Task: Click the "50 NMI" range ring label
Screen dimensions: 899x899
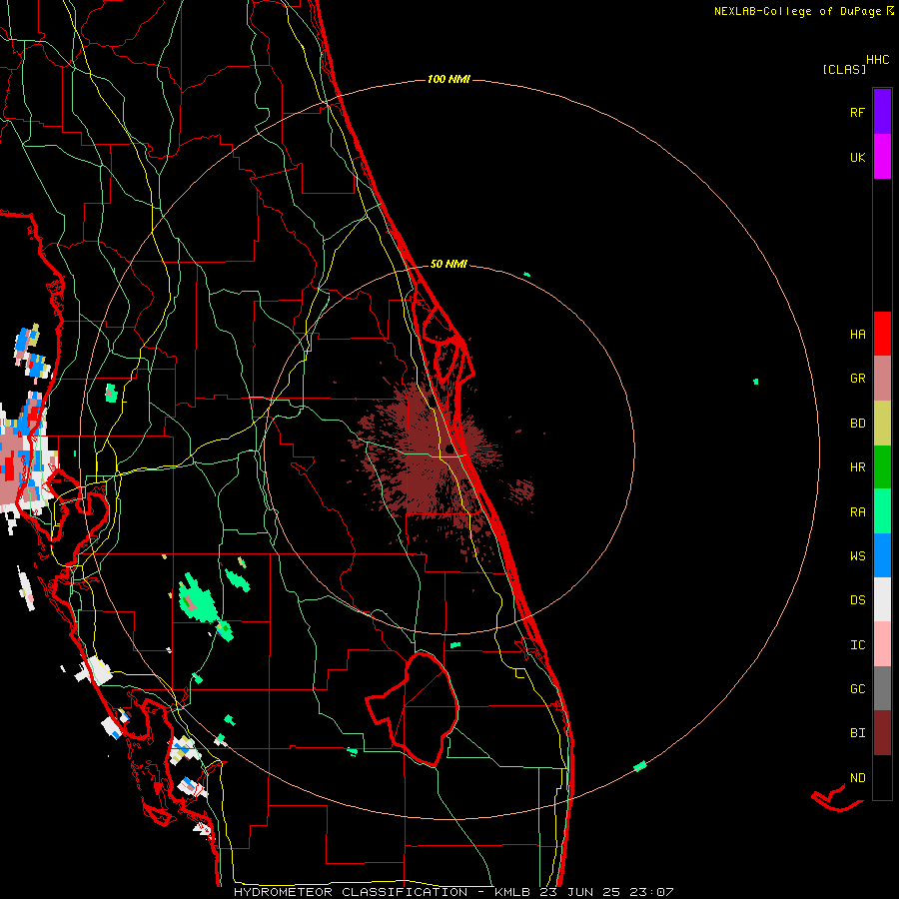Action: click(449, 264)
